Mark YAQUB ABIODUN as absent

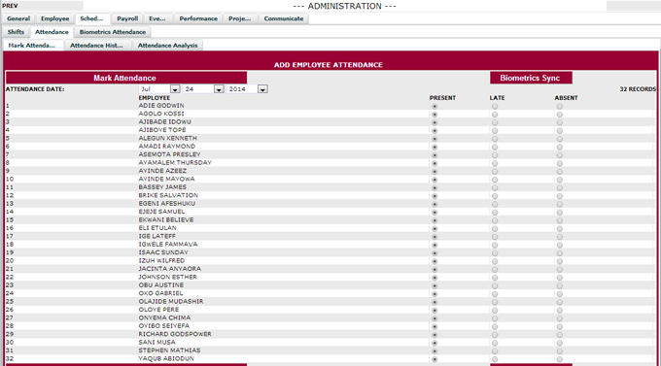click(559, 359)
